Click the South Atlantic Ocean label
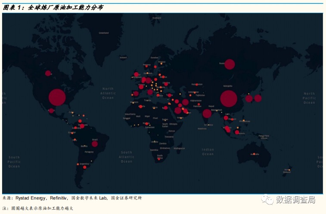Image resolution: width=326 pixels, height=214 pixels. 126,157
